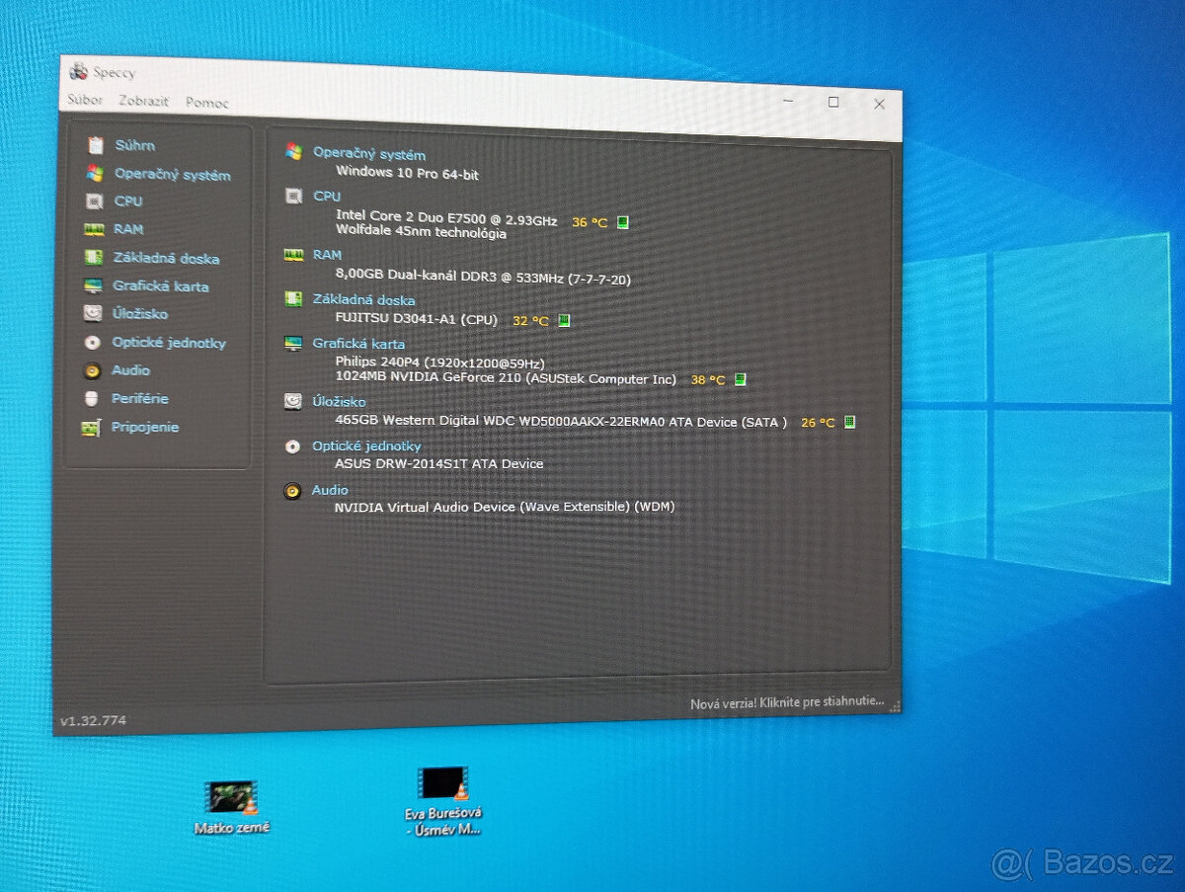1185x892 pixels.
Task: Select CPU in the left sidebar
Action: tap(128, 201)
